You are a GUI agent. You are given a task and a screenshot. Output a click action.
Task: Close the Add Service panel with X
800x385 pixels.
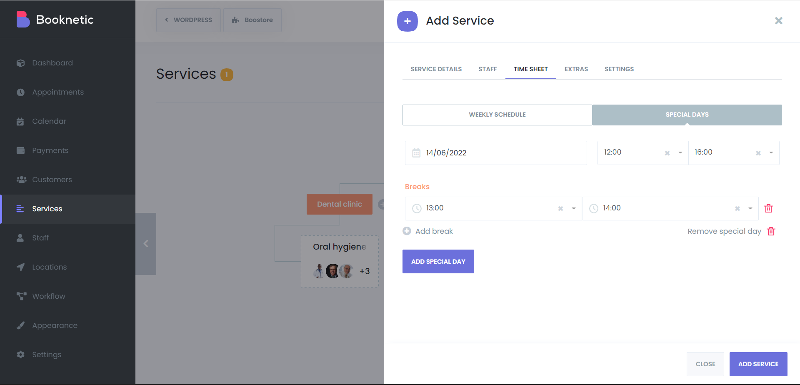pos(778,21)
